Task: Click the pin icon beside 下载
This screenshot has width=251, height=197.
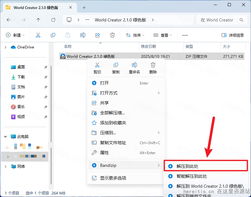Action: pos(46,77)
